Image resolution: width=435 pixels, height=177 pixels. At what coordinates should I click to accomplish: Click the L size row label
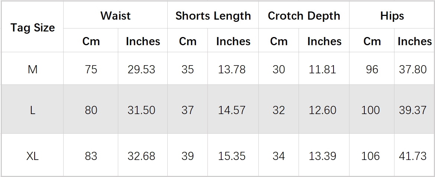tap(33, 110)
